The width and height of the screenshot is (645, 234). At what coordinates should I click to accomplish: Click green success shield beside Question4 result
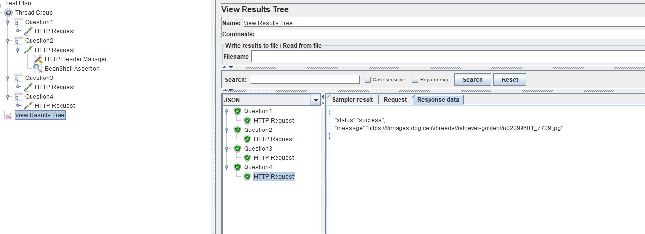pos(237,167)
